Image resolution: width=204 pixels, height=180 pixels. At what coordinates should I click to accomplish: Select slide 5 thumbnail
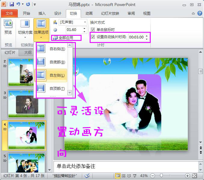tap(26, 163)
